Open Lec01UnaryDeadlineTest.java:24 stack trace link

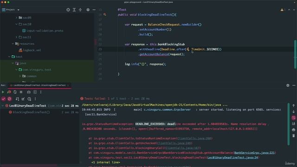232,158
